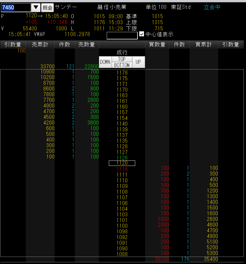Open the stock code dropdown arrow
The image size is (246, 264).
36,7
